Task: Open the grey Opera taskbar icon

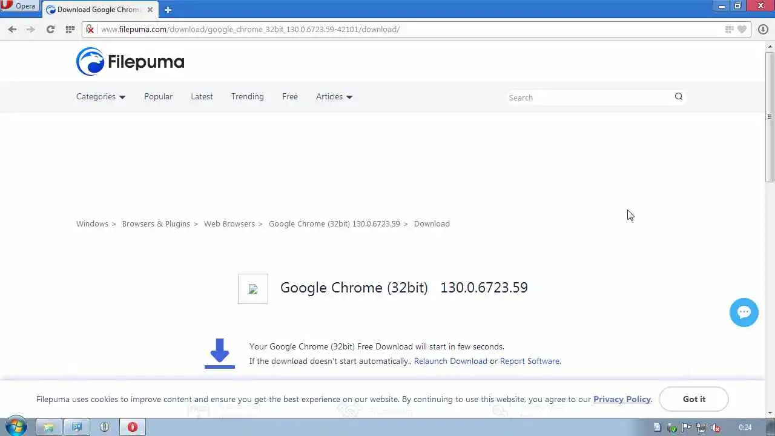Action: coord(104,427)
